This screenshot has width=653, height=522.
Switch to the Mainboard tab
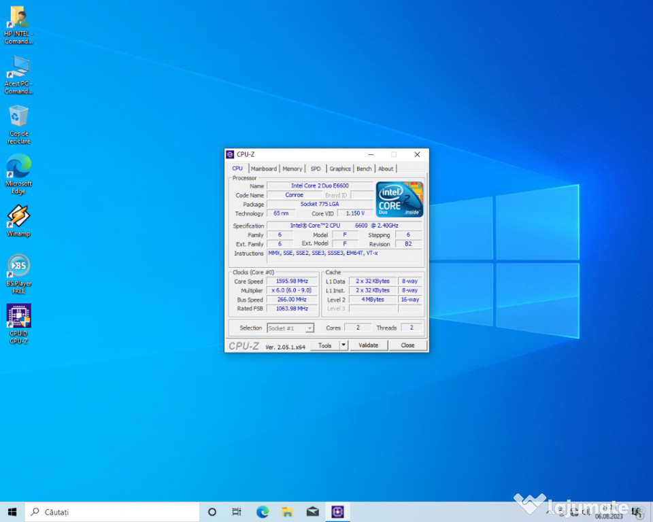(263, 169)
